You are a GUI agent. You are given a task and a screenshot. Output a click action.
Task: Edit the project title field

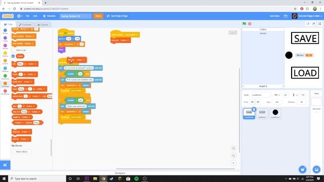tap(75, 16)
